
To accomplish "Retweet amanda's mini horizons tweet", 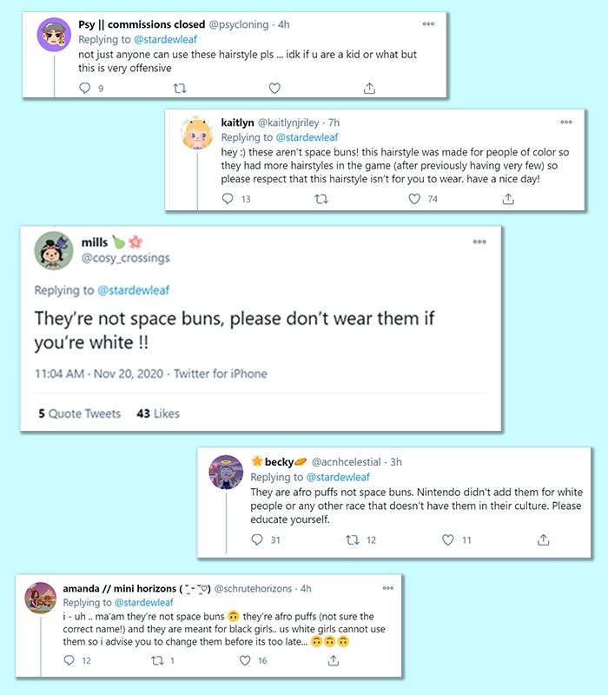I will point(158,661).
